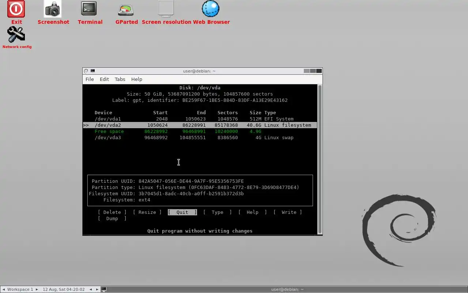Click the 8386560 sectors value

click(228, 138)
